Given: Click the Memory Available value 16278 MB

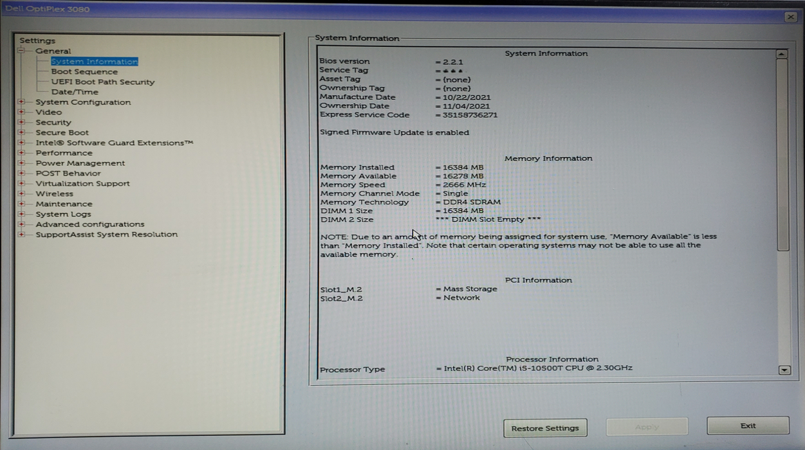Looking at the screenshot, I should (463, 176).
